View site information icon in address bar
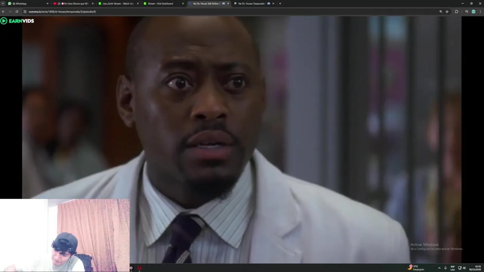Viewport: 484px width, 272px height. 25,11
